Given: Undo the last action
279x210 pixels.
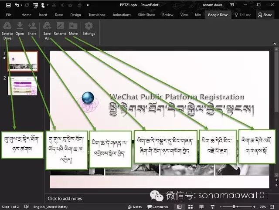Looking at the screenshot, I should click(17, 5).
